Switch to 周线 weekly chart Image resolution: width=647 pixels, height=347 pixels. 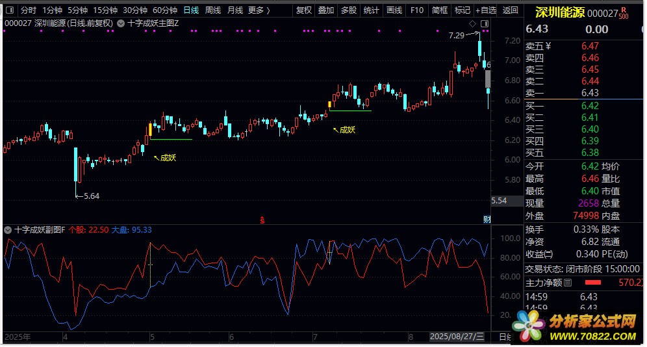213,10
